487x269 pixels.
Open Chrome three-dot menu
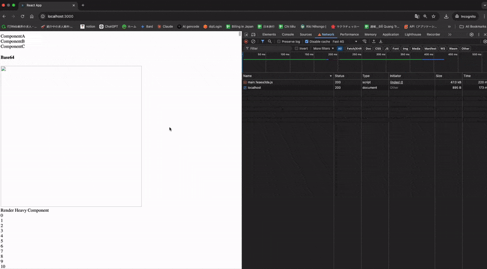[x=484, y=16]
